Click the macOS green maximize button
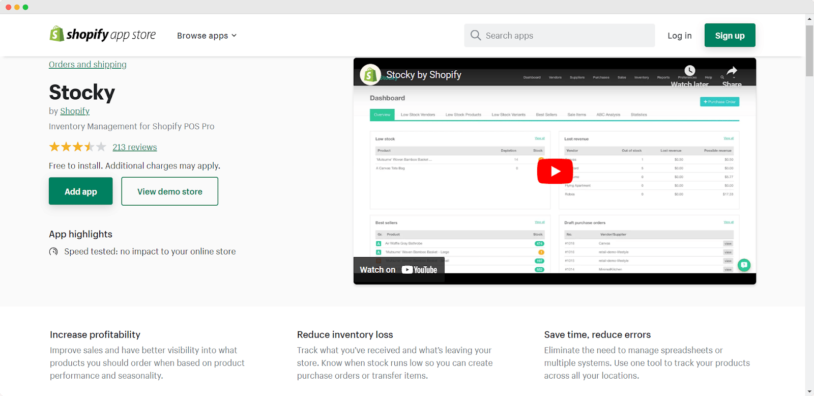Viewport: 814px width, 396px height. [25, 7]
